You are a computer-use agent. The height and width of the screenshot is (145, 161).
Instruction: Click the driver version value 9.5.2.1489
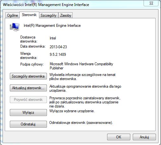58,54
